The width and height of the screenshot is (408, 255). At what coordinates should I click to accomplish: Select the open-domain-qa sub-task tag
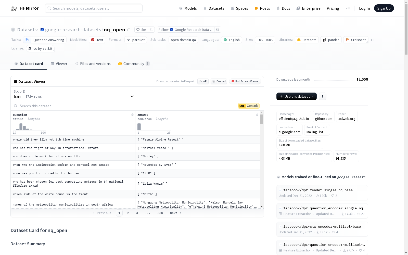pos(183,40)
